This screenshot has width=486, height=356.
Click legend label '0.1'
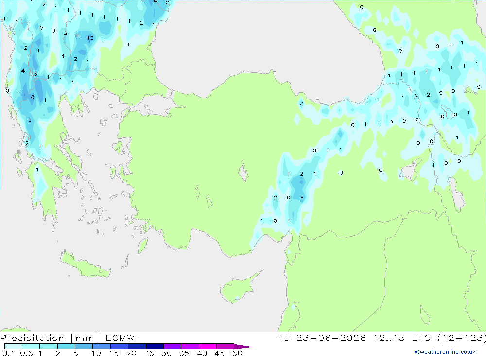tap(8, 353)
